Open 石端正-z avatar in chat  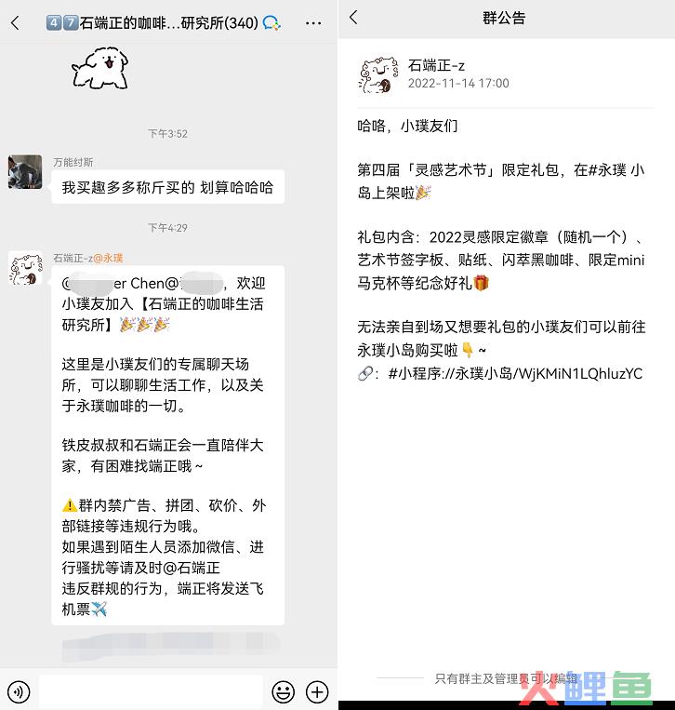tap(25, 269)
